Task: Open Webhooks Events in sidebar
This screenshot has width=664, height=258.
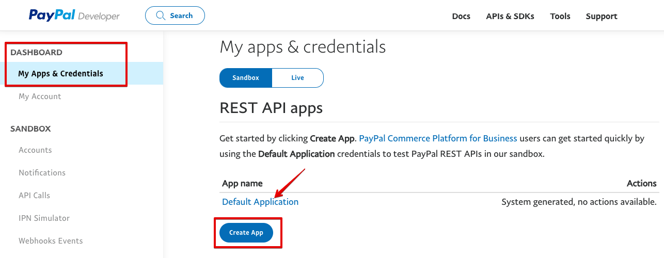Action: [51, 241]
